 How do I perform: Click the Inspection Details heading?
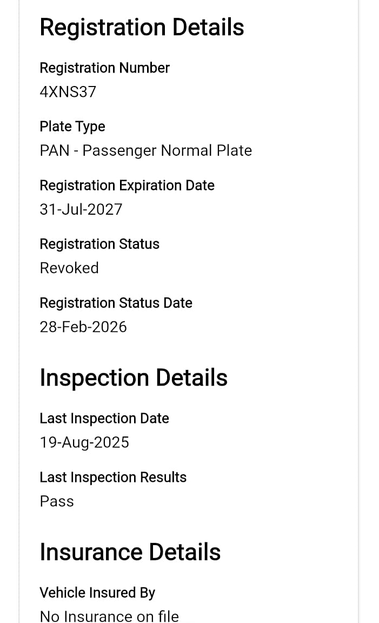click(x=134, y=377)
